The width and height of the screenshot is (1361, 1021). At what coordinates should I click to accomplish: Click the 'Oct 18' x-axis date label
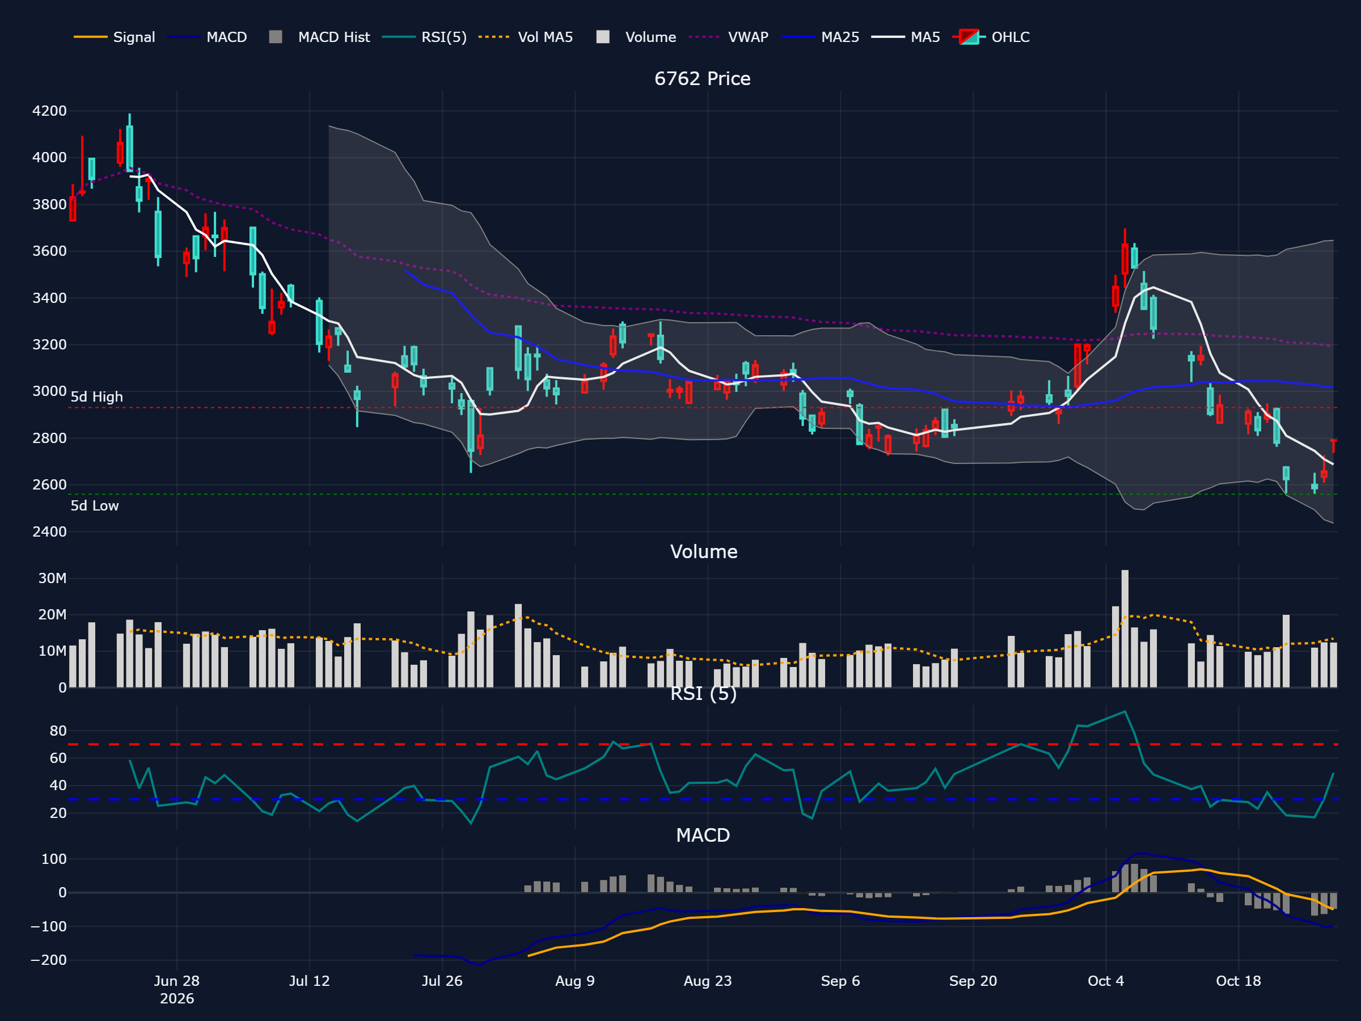pos(1239,981)
